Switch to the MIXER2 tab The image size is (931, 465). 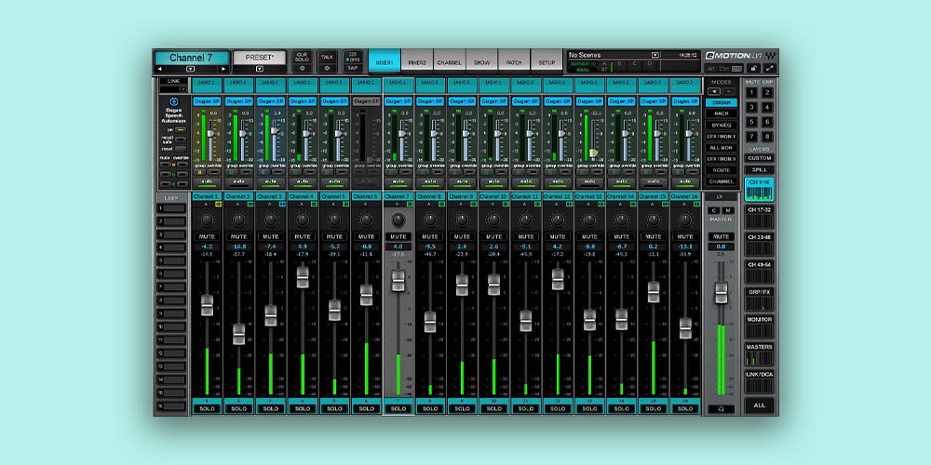[x=417, y=61]
